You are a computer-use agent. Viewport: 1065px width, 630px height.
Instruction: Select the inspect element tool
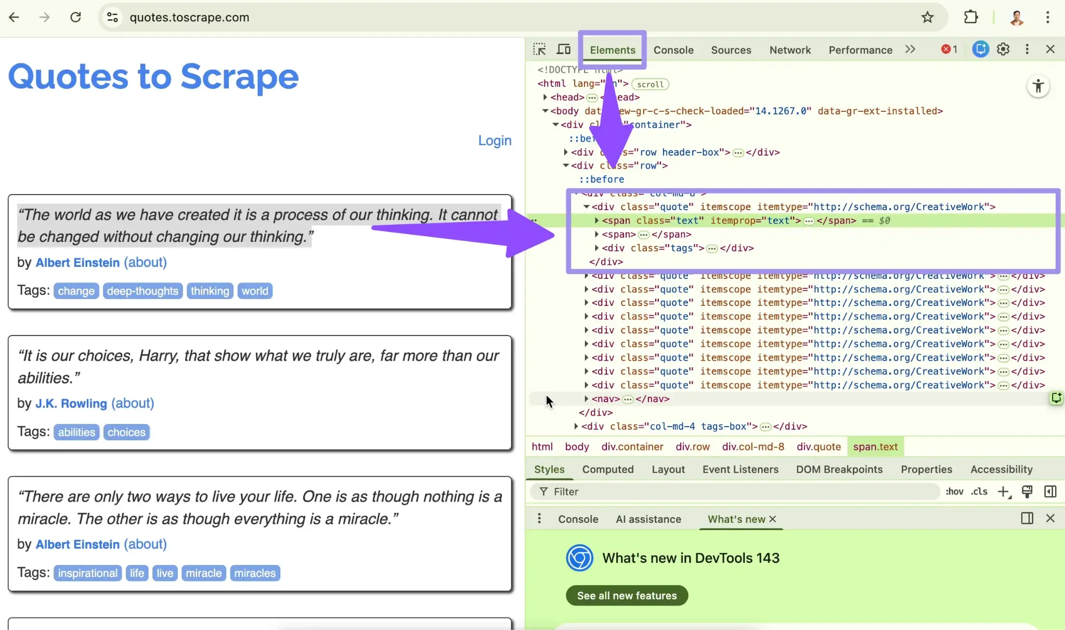(x=539, y=49)
